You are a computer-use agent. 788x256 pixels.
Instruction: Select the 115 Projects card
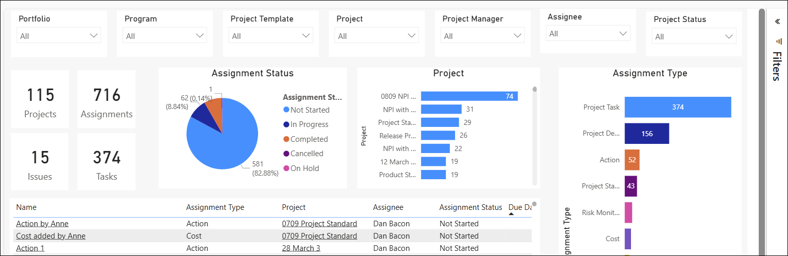(40, 99)
